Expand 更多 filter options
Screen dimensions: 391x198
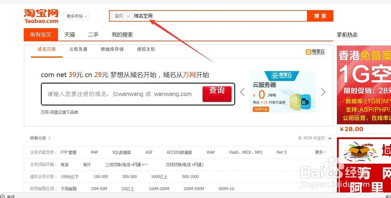[x=321, y=152]
